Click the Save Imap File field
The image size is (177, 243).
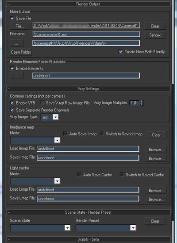(x=88, y=157)
